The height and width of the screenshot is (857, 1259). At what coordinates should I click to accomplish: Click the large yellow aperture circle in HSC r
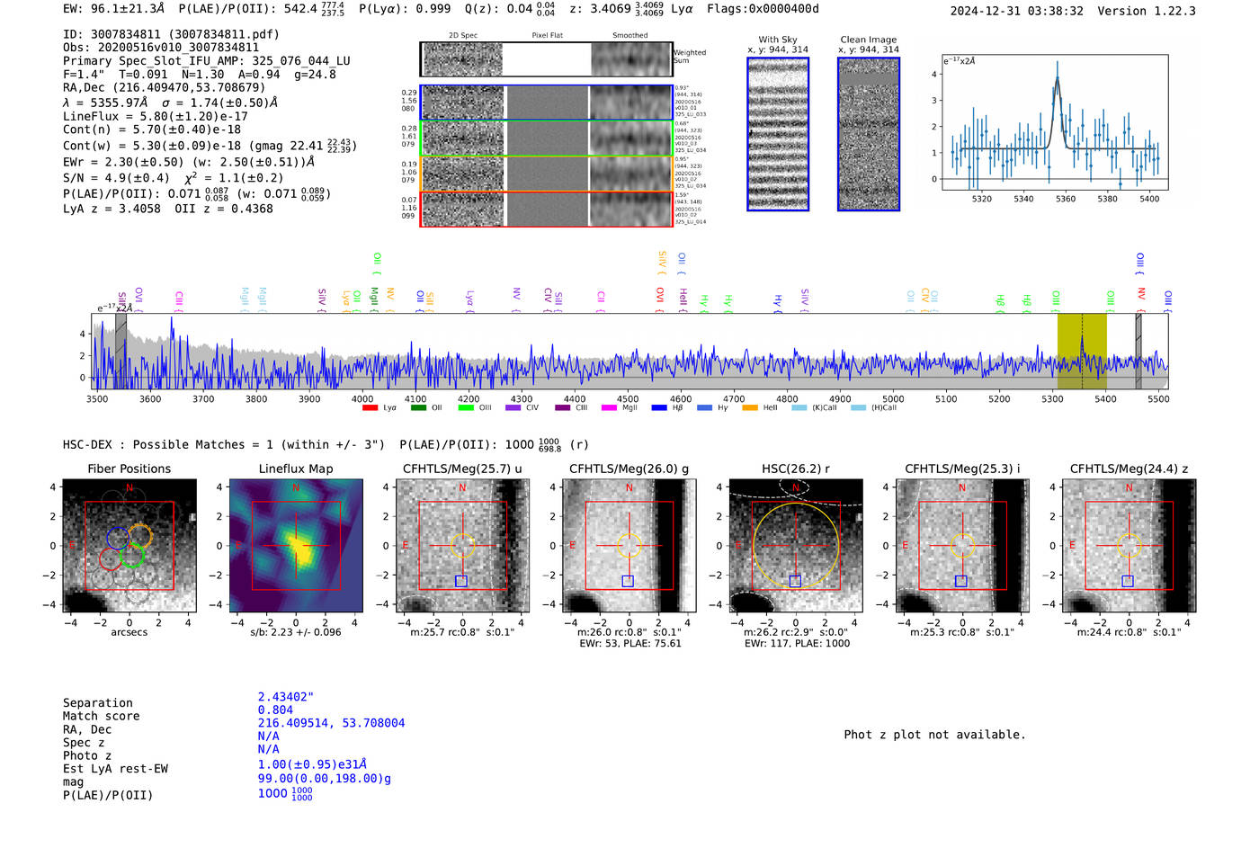point(796,546)
